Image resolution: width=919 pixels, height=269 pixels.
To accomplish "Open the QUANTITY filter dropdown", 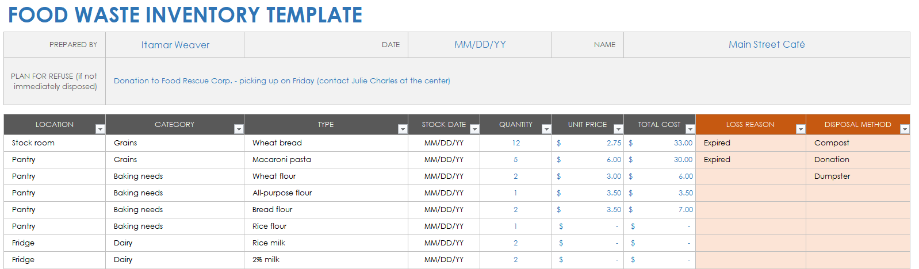I will tap(546, 129).
